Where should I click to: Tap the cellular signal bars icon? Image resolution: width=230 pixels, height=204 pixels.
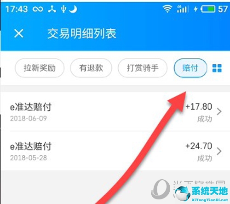click(x=182, y=9)
